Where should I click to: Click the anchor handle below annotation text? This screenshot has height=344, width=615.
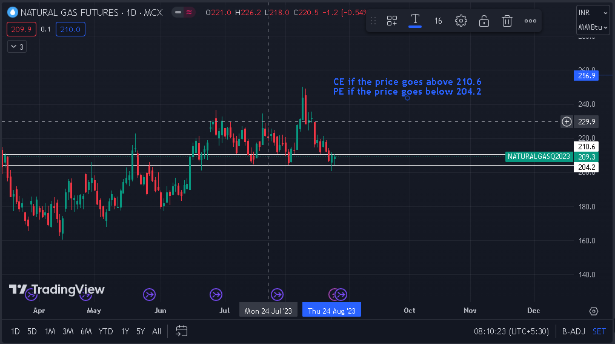click(408, 98)
